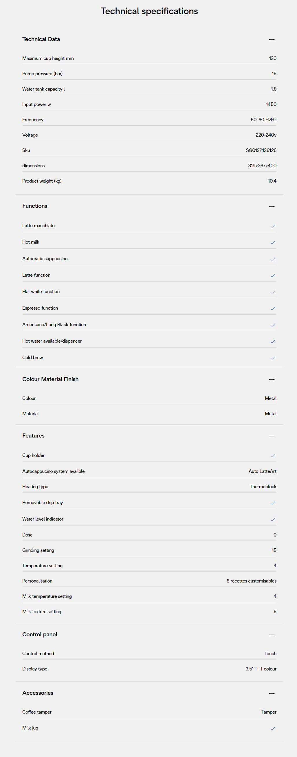Click the Flat white function checkmark
Screen dimensions: 297x757
point(273,292)
